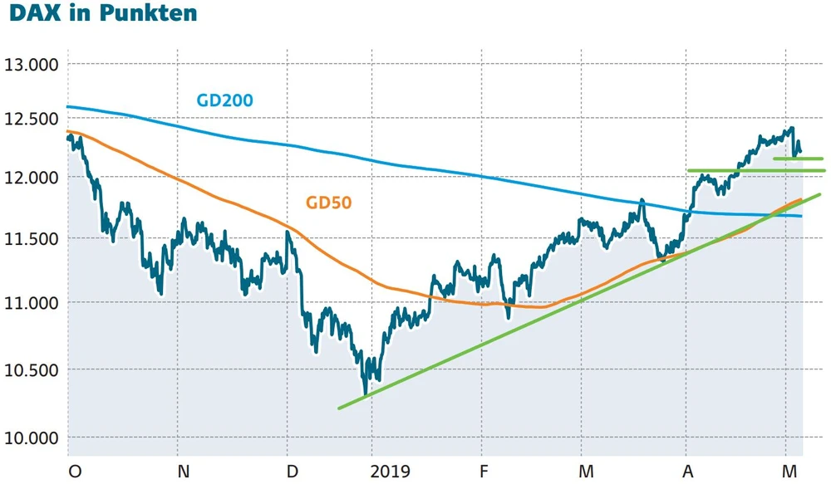Click the 10.500 y-axis label
831x484 pixels.
33,370
